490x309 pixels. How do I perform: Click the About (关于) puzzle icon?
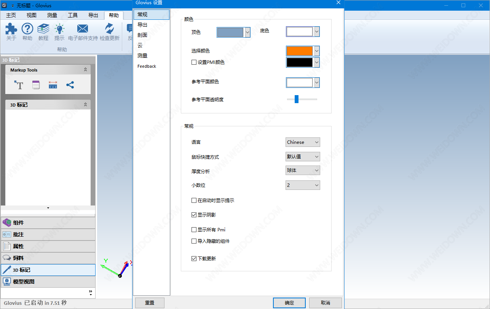pos(11,29)
